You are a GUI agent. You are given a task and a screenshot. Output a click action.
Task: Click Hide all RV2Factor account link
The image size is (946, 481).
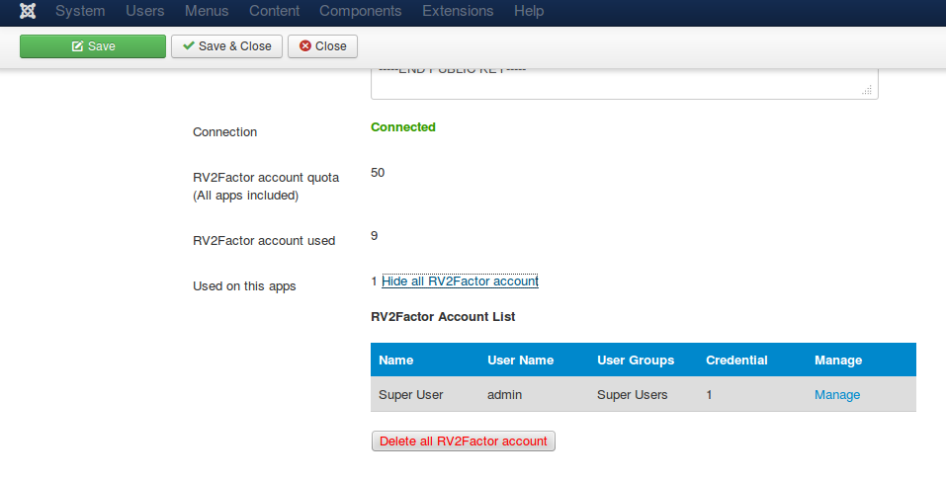pyautogui.click(x=460, y=281)
